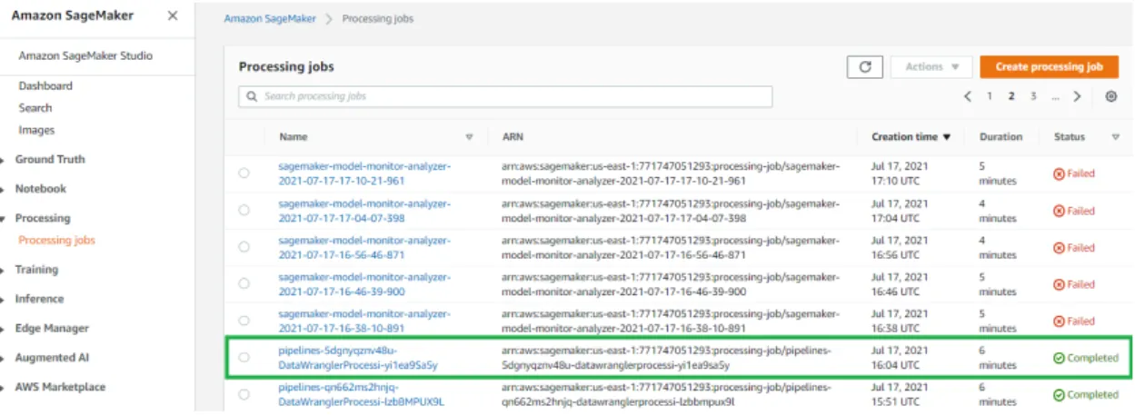Screen dimensions: 1135x415
Task: Click the ARN column header
Action: tap(512, 137)
